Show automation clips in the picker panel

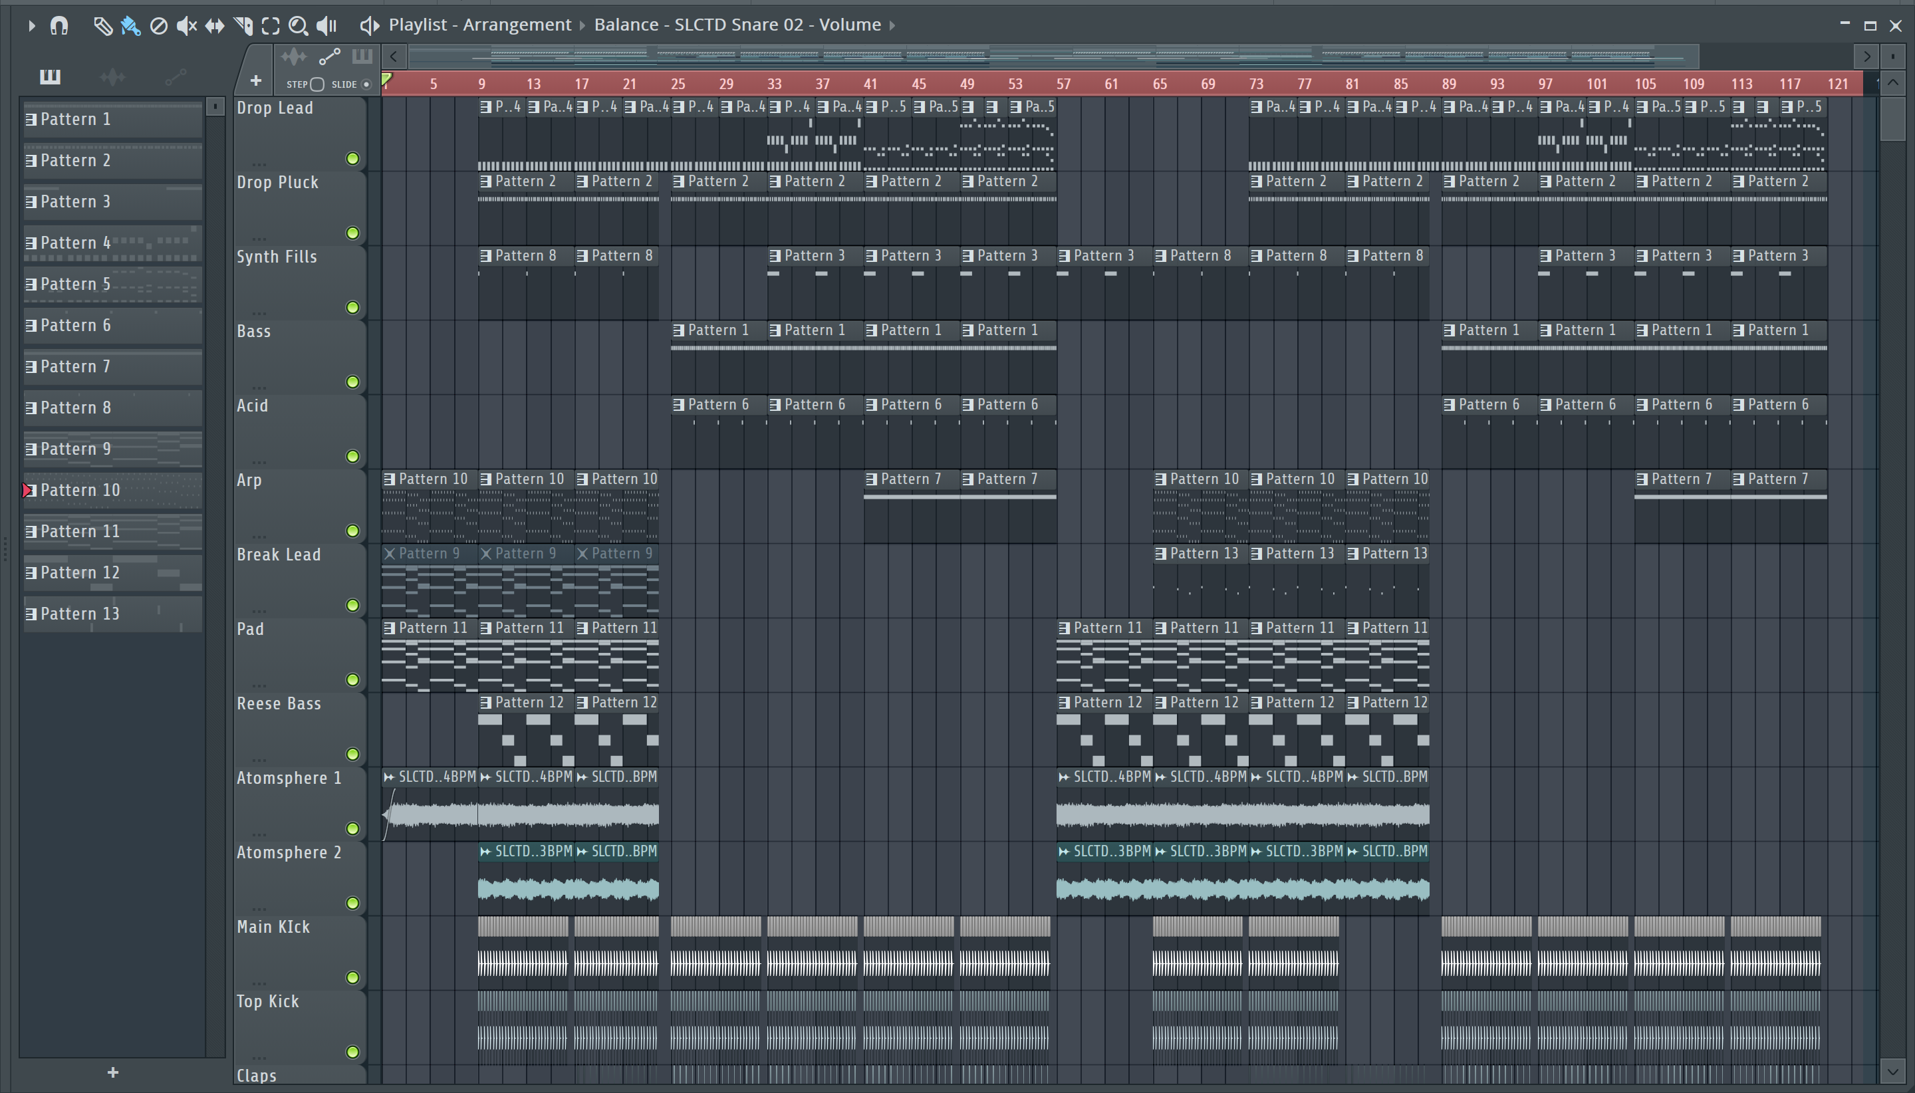[175, 76]
